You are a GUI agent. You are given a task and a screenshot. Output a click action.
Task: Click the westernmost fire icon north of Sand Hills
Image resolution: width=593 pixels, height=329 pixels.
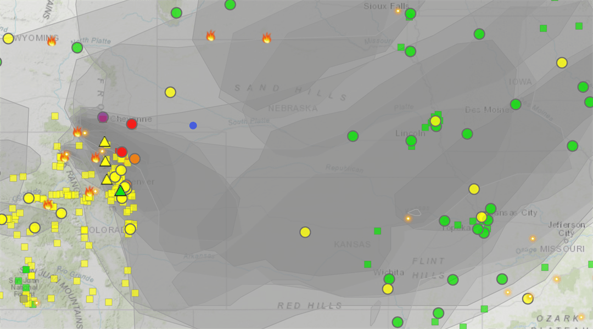pyautogui.click(x=211, y=36)
